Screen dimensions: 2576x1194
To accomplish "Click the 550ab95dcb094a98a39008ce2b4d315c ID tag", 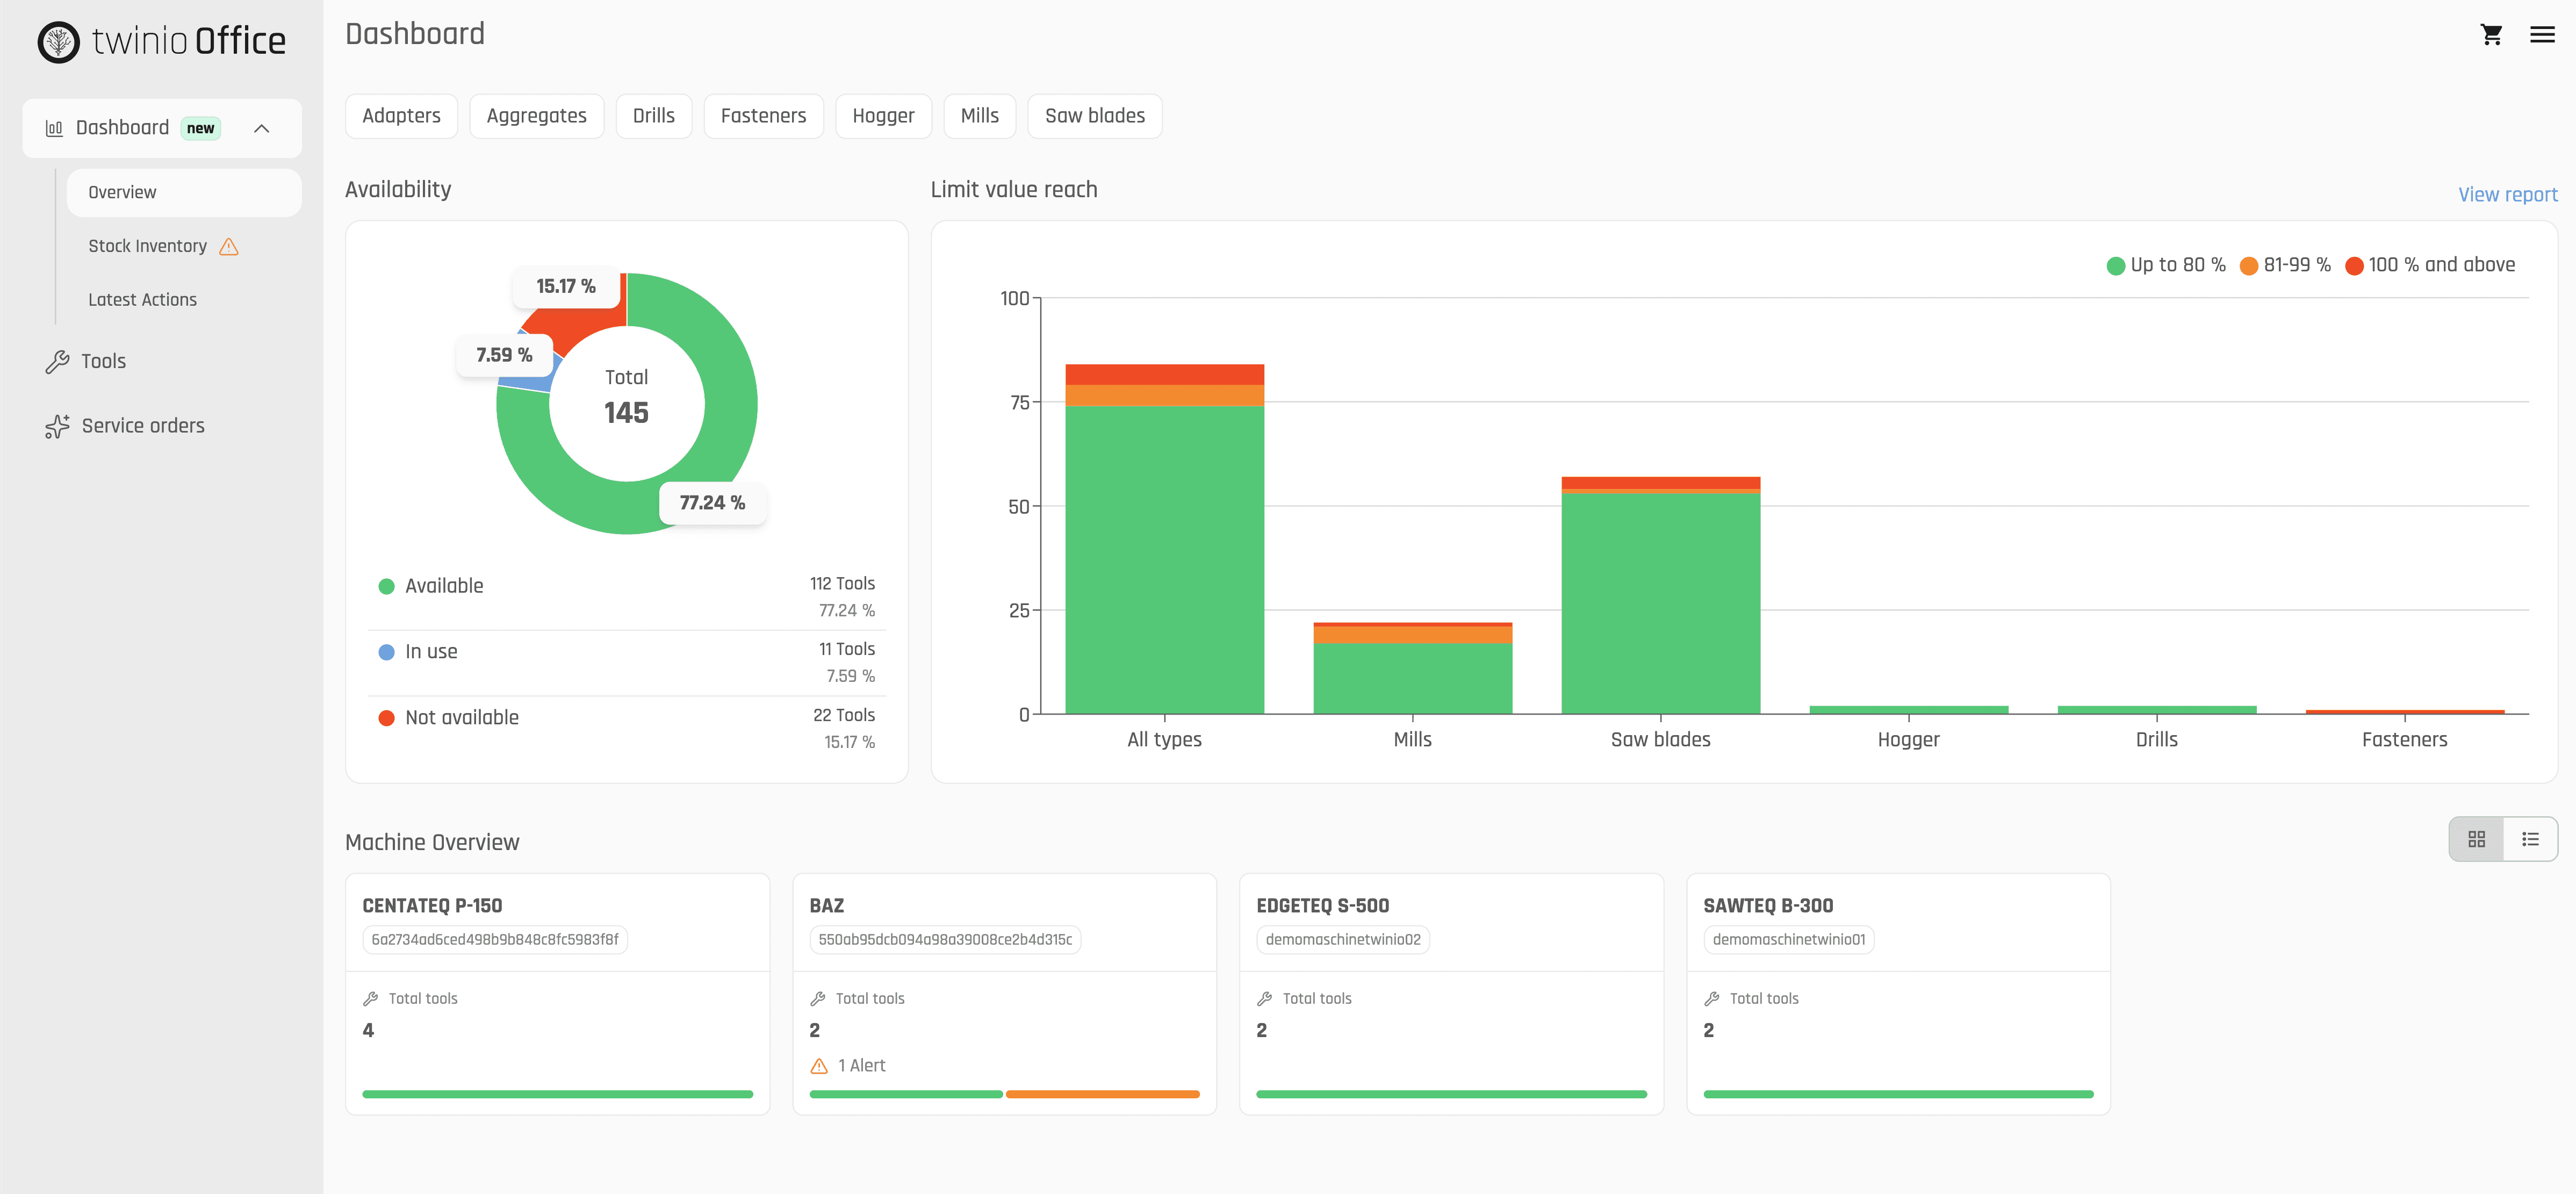I will pos(944,940).
